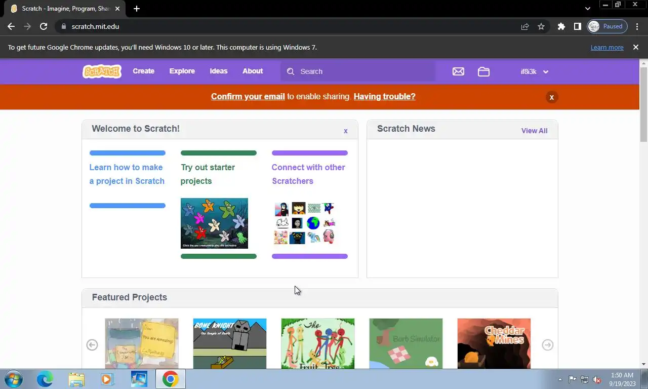This screenshot has height=389, width=648.
Task: Open the sea creatures starter project thumbnail
Action: (214, 223)
